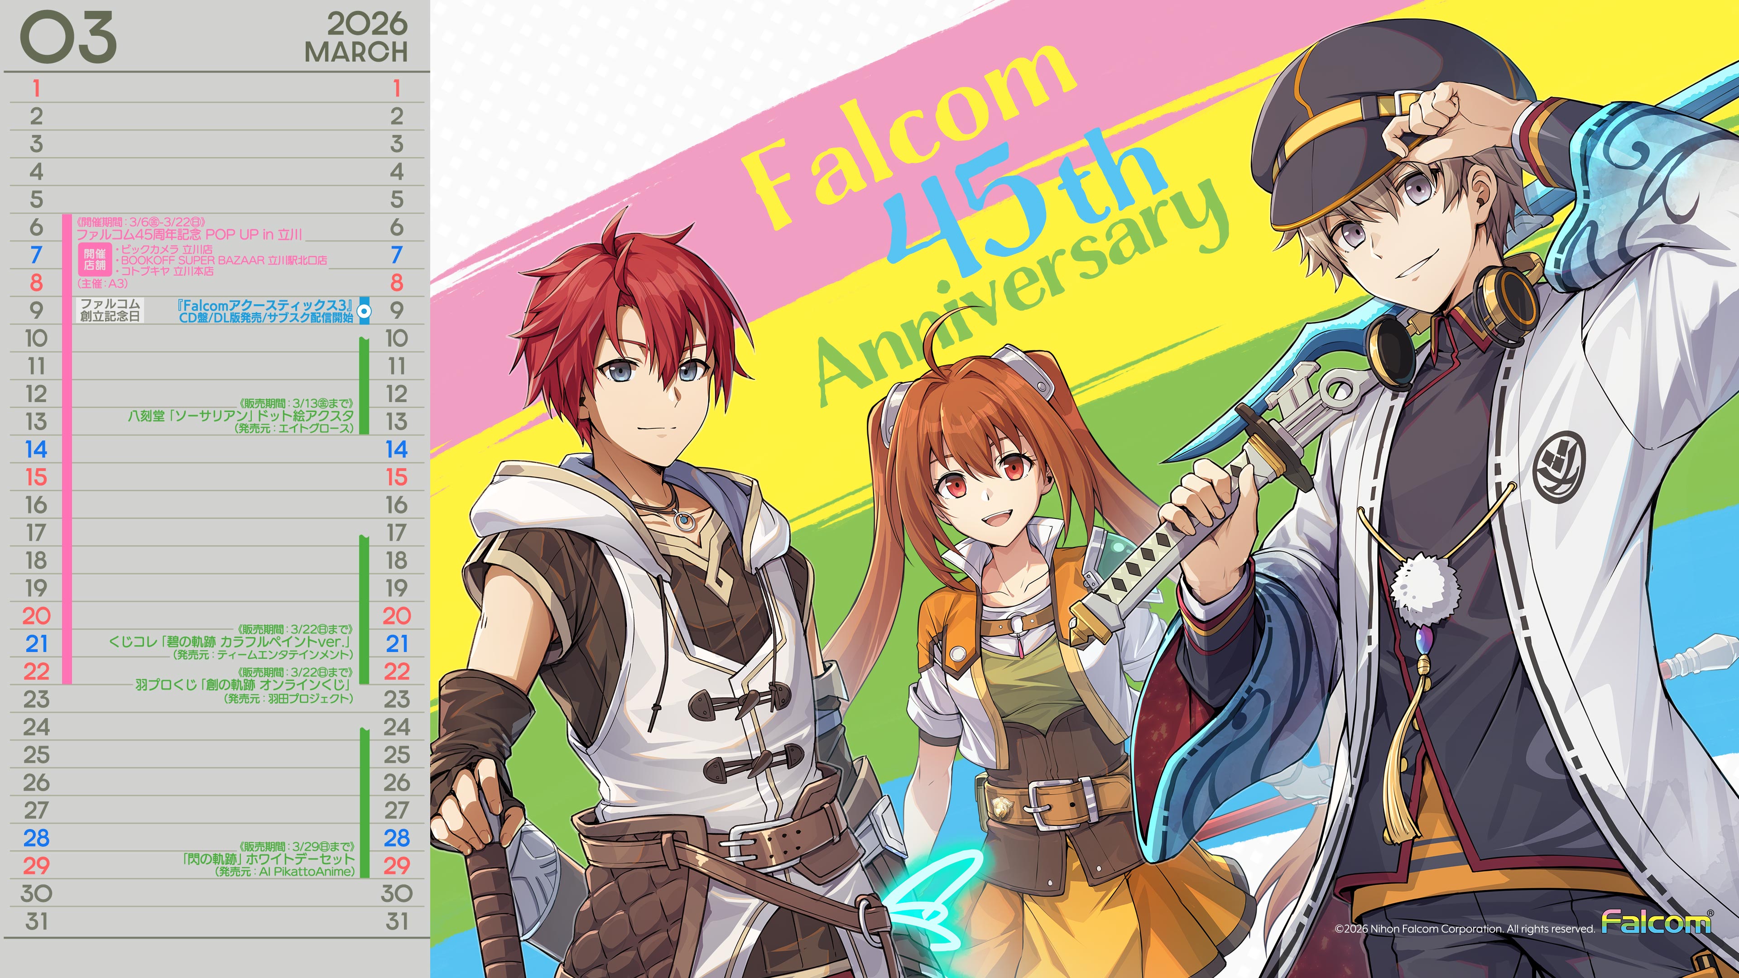Click the large 03 month number
Viewport: 1739px width, 978px height.
point(68,38)
